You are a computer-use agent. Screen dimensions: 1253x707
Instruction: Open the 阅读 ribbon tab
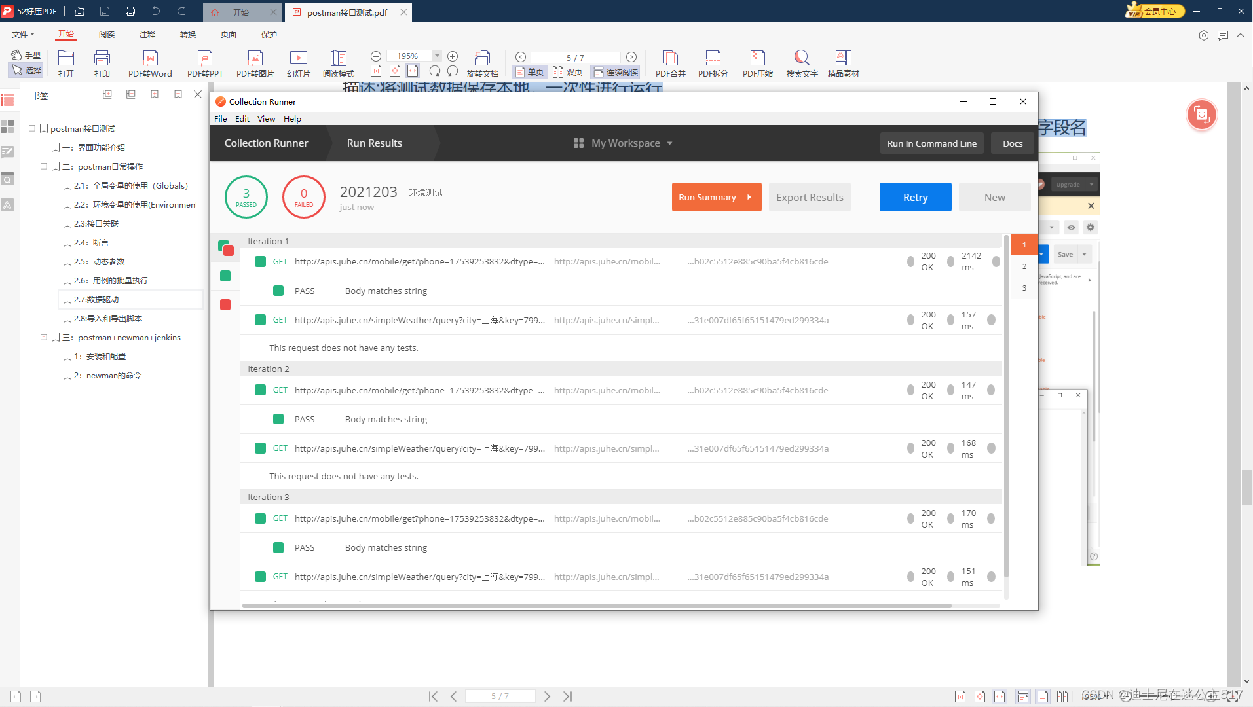click(x=107, y=34)
